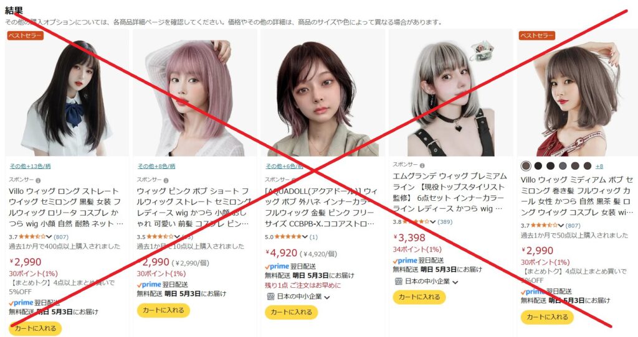The width and height of the screenshot is (638, 337).
Task: Open その他+13色/柄 options link
Action: 30,166
